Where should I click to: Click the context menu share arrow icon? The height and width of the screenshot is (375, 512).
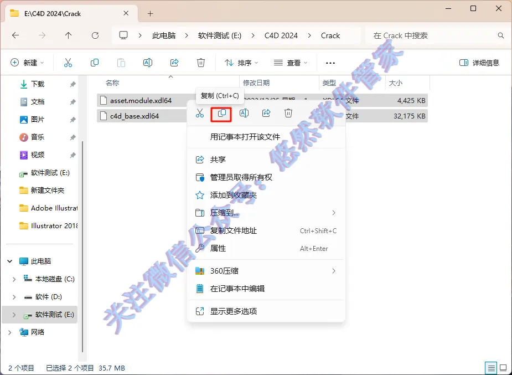(x=266, y=114)
